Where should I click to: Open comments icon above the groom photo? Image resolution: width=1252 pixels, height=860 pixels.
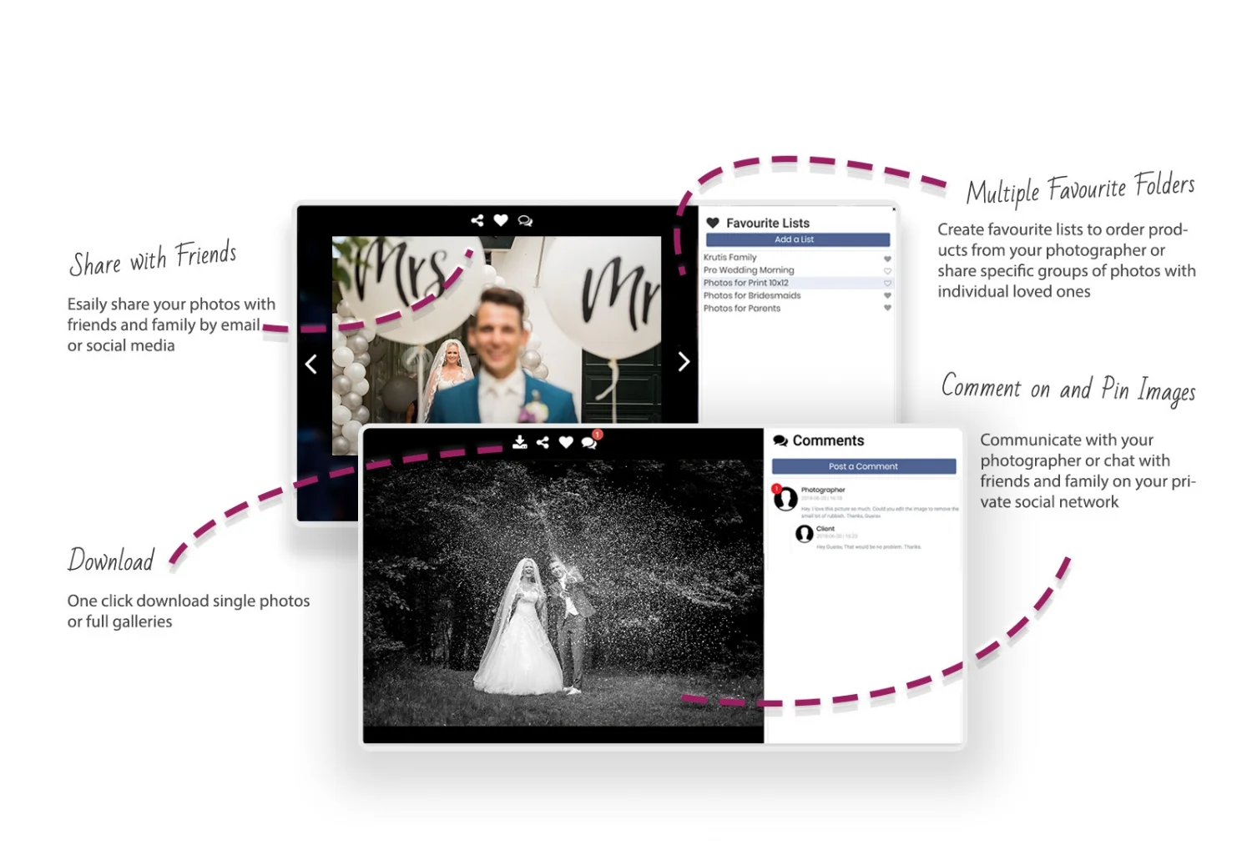pos(525,221)
